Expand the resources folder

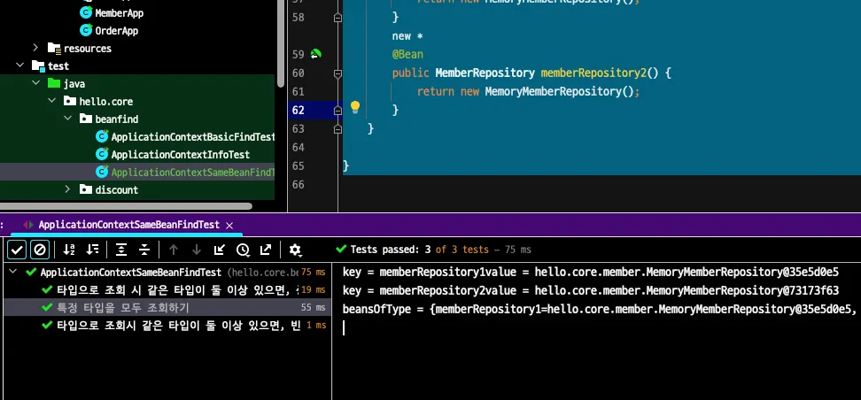tap(35, 48)
